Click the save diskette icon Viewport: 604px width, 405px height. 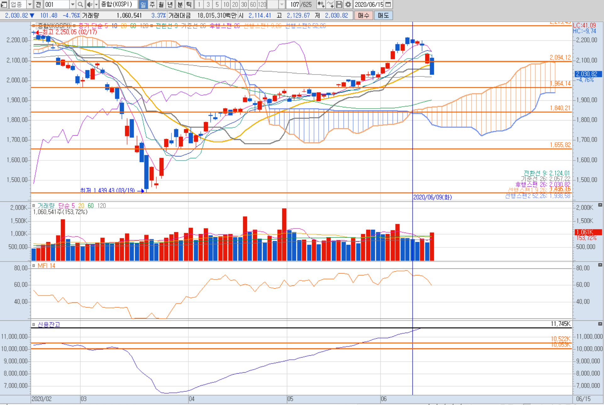(x=339, y=4)
